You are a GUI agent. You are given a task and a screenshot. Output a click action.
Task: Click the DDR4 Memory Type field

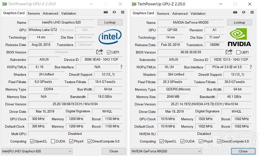(48, 89)
